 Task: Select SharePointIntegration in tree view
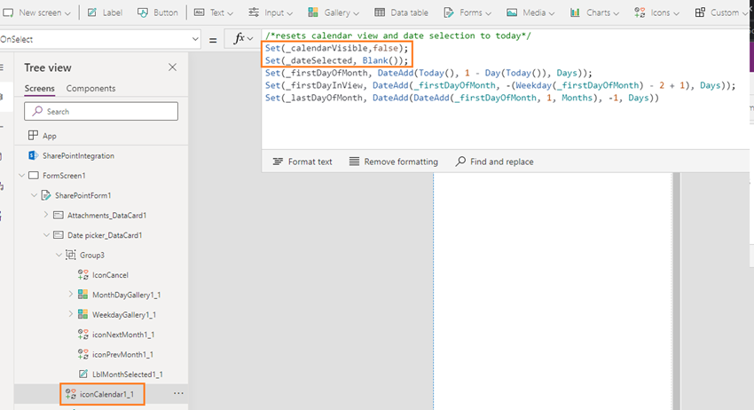point(78,156)
